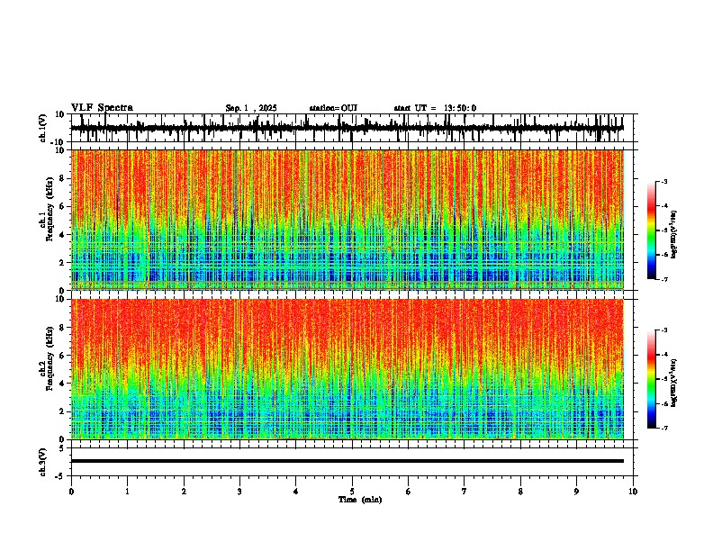Image resolution: width=713 pixels, height=551 pixels.
Task: Click the "VLF Spectra" plot title
Action: pyautogui.click(x=102, y=108)
